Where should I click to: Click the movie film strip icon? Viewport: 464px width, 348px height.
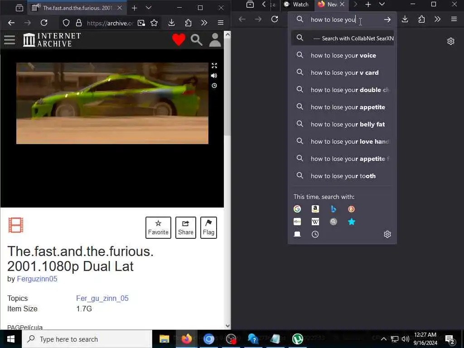[16, 225]
